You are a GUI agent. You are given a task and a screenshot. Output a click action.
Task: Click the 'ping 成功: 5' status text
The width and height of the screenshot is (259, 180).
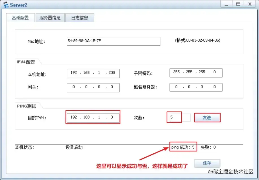coord(183,147)
